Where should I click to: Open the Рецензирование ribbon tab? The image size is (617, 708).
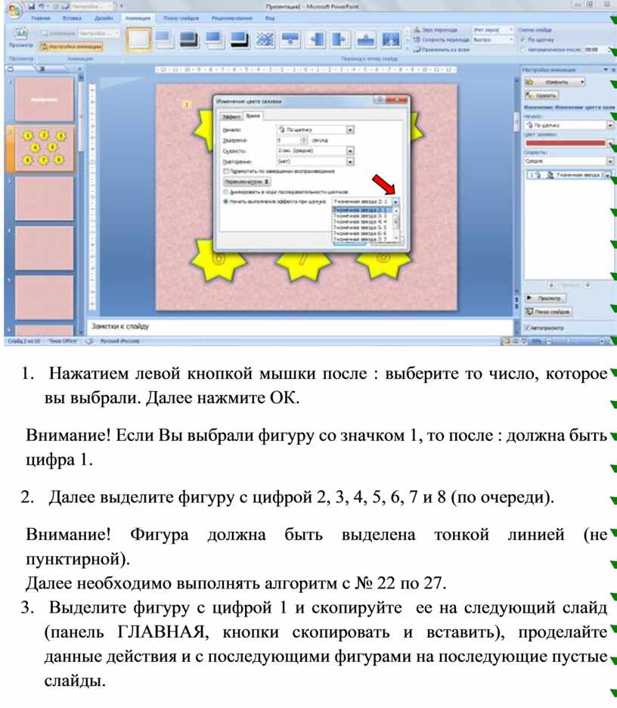tap(231, 18)
